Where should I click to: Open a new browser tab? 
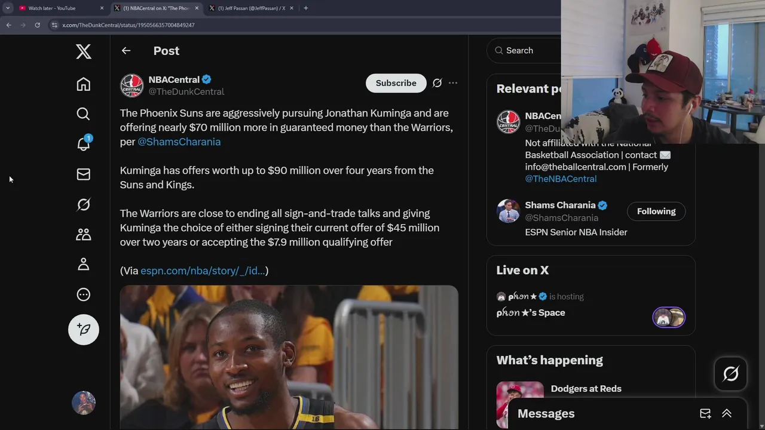tap(306, 8)
